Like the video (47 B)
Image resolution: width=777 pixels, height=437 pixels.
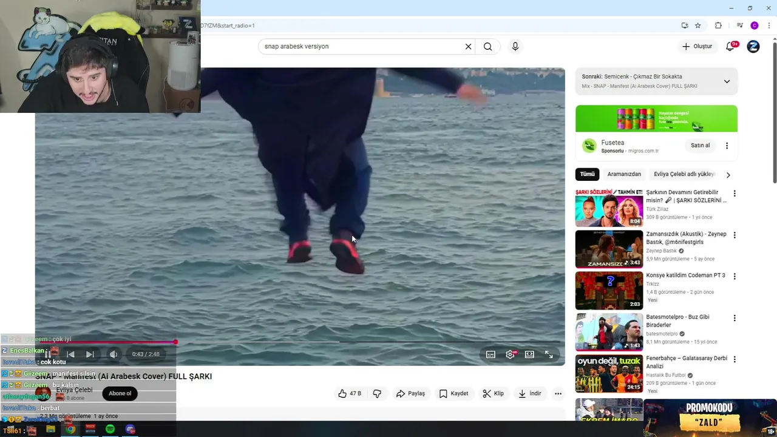[350, 393]
